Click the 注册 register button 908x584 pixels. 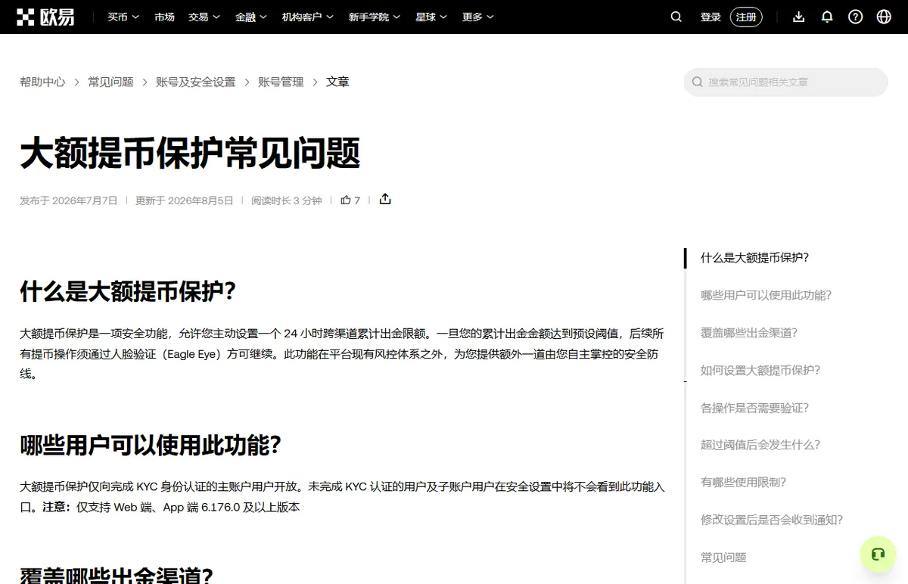[746, 17]
